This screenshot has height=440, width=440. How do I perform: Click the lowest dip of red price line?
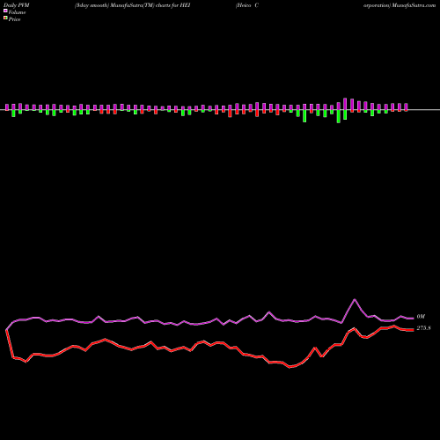290,367
